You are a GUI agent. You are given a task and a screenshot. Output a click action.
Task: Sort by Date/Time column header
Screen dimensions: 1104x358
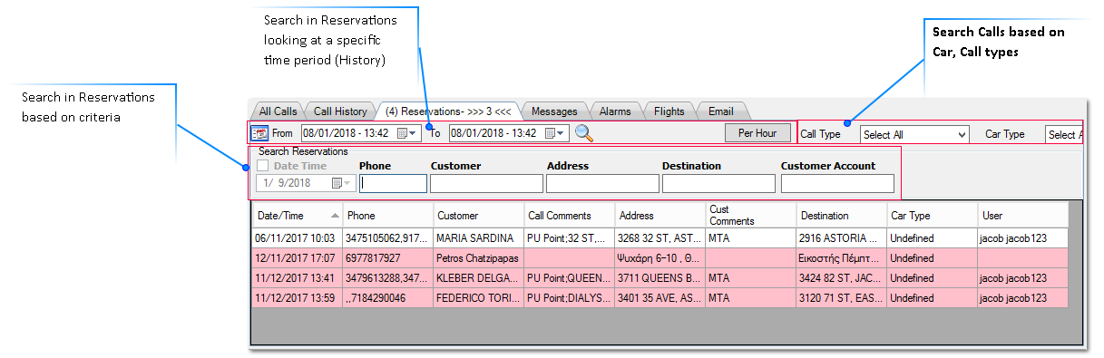(298, 216)
